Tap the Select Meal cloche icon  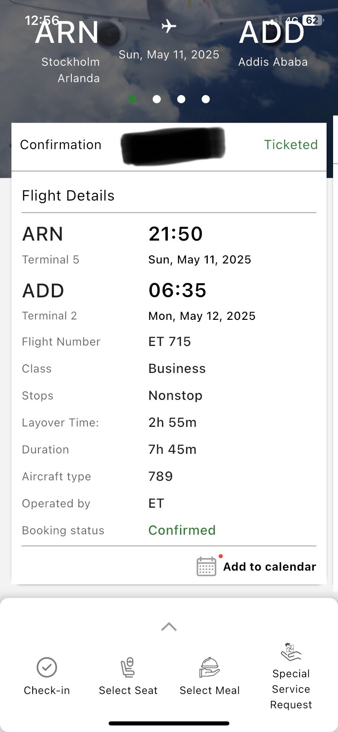point(209,667)
